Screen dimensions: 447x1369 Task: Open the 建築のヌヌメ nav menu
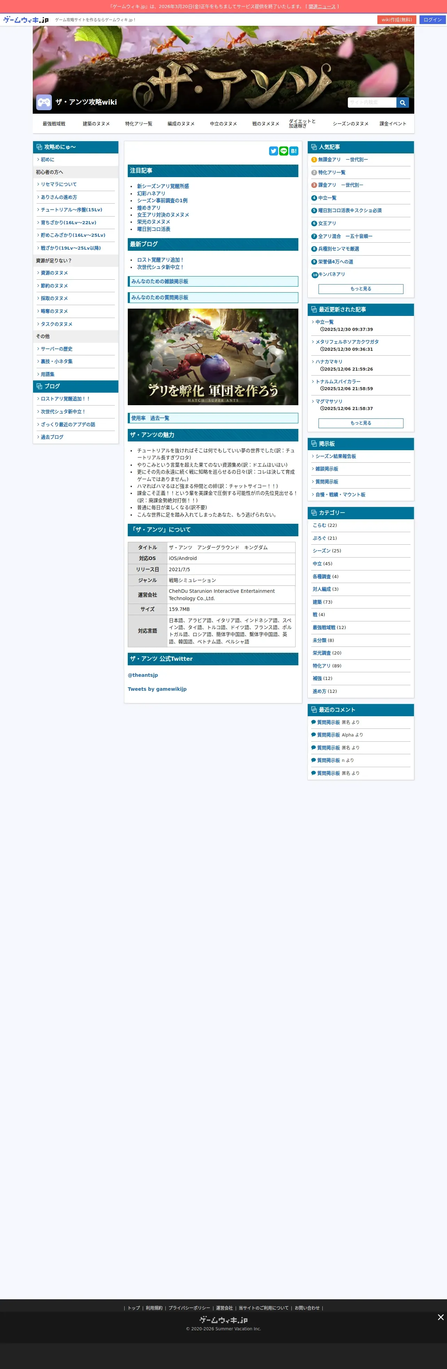click(96, 124)
